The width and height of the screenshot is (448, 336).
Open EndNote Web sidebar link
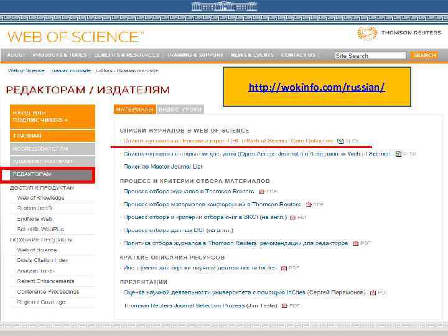(x=35, y=219)
